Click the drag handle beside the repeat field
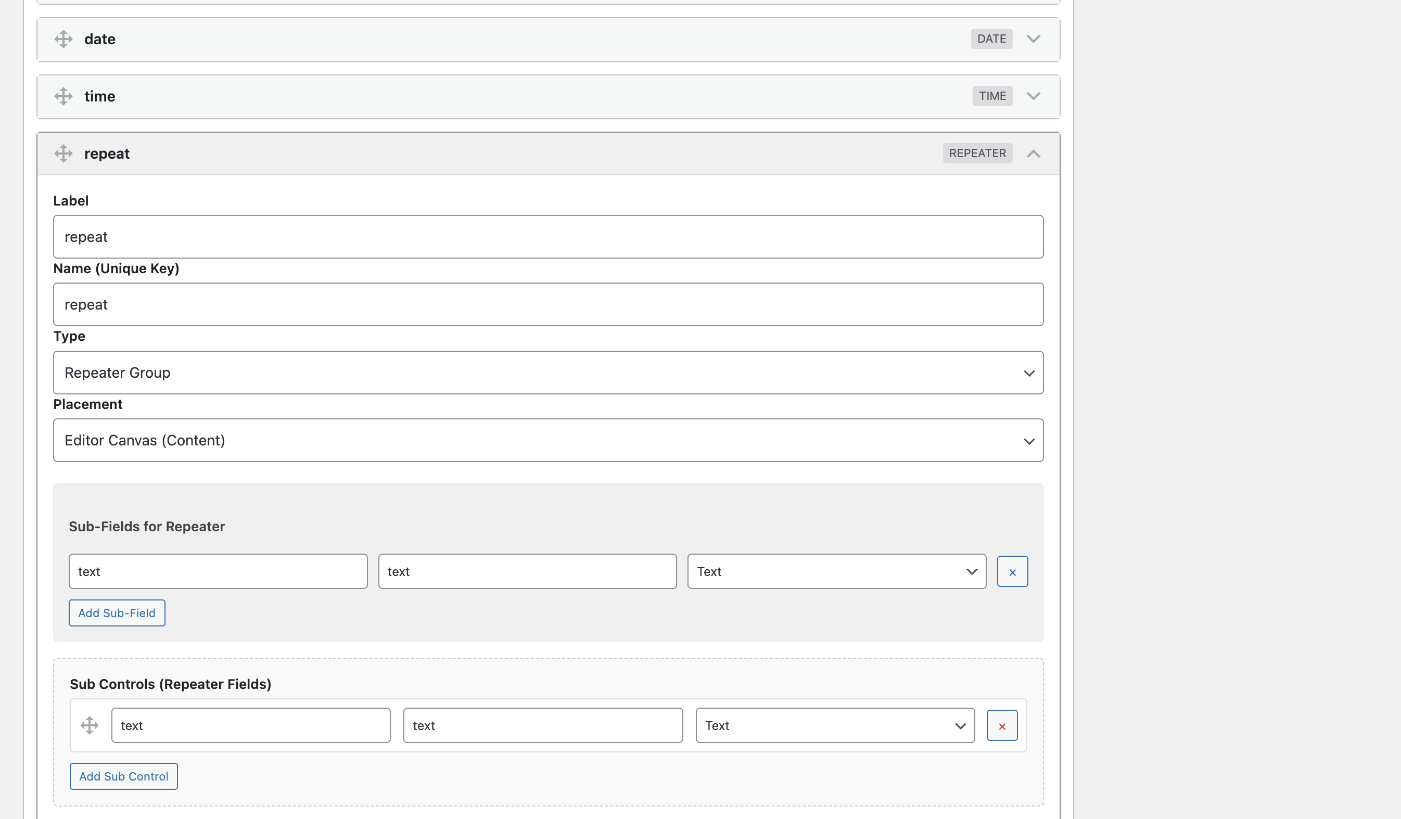This screenshot has height=819, width=1401. click(x=63, y=153)
